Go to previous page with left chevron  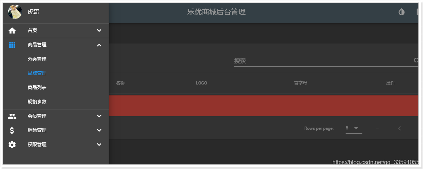pyautogui.click(x=399, y=129)
